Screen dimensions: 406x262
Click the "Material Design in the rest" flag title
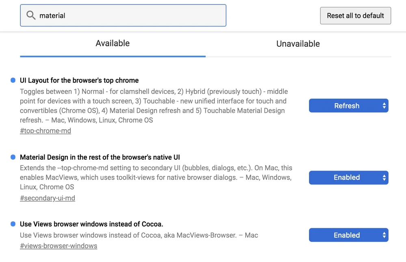[x=100, y=157]
